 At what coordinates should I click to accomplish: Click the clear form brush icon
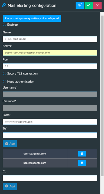coord(80,5)
